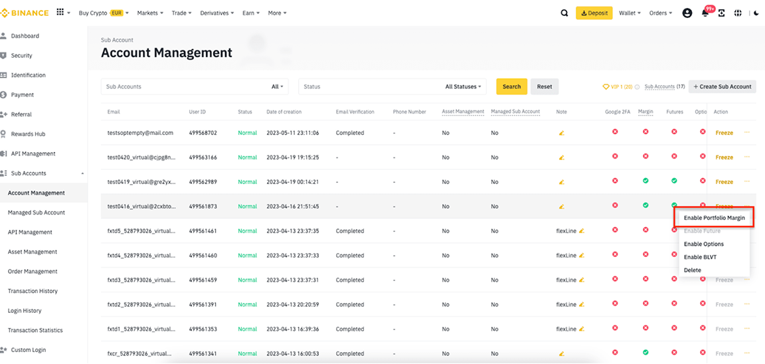Edit note pencil for fxcr_528793026 row
The height and width of the screenshot is (364, 765).
562,353
